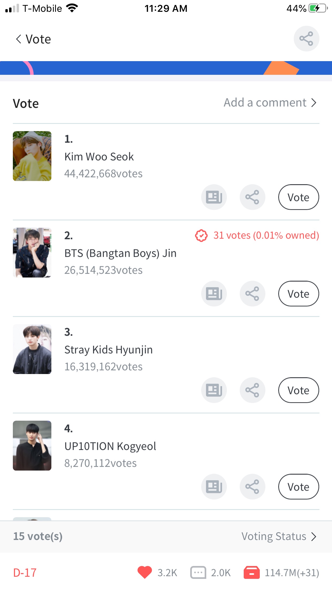332x592 pixels.
Task: Open Kim Woo Seok's profile photo
Action: (x=32, y=156)
